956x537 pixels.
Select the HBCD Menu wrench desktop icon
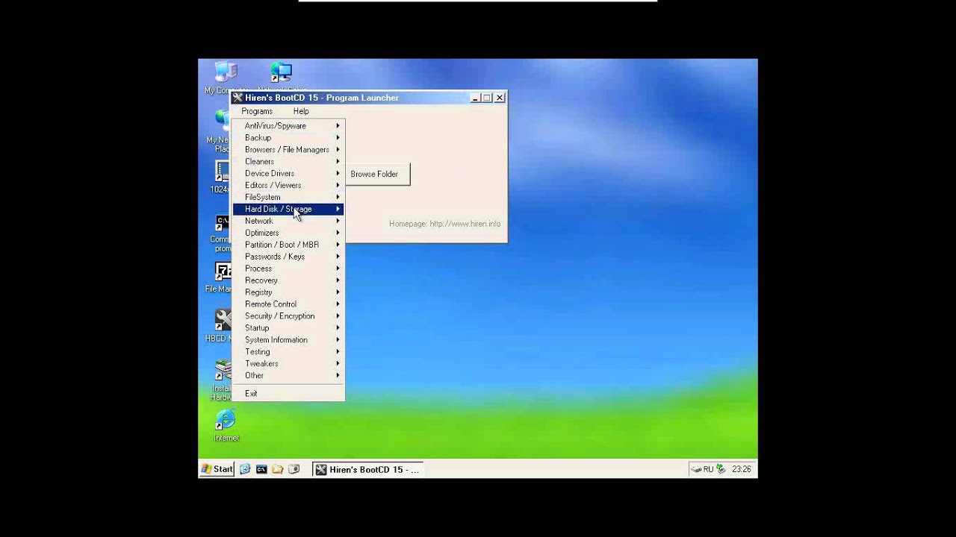pos(223,320)
